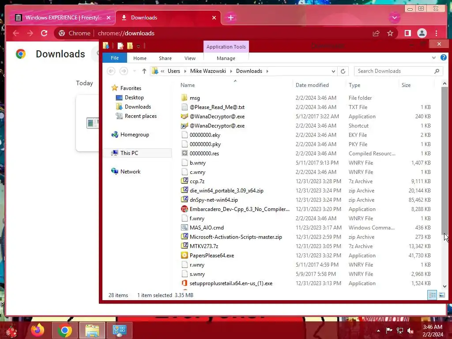Screen dimensions: 452x339
Task: Click Chrome forward arrow
Action: (x=30, y=33)
